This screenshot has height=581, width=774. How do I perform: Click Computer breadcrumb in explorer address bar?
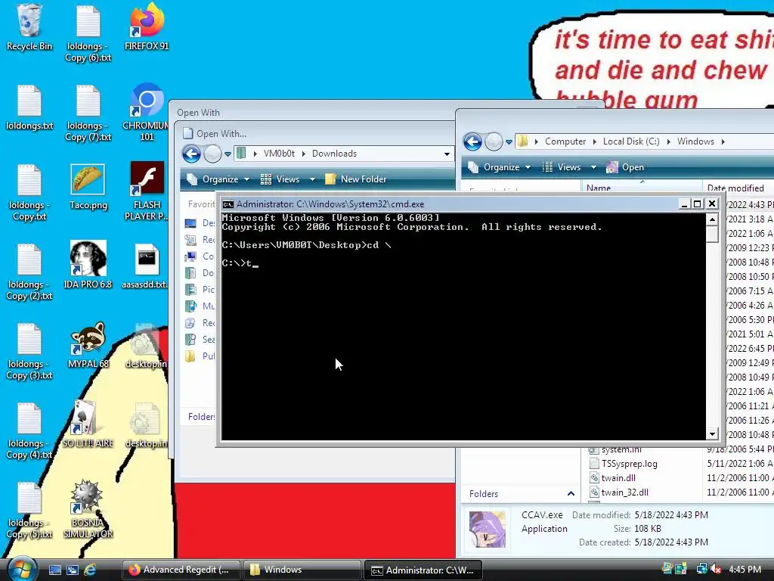pos(565,141)
